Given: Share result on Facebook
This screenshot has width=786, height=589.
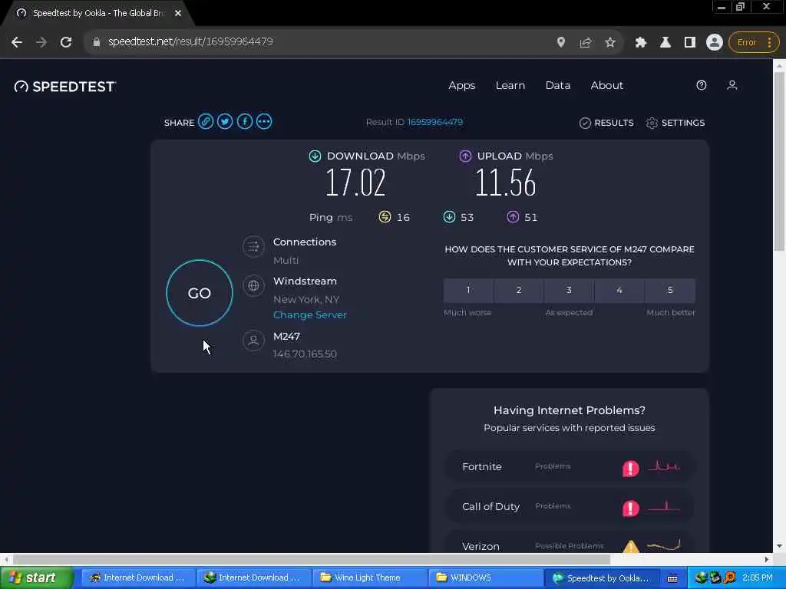Looking at the screenshot, I should point(245,122).
